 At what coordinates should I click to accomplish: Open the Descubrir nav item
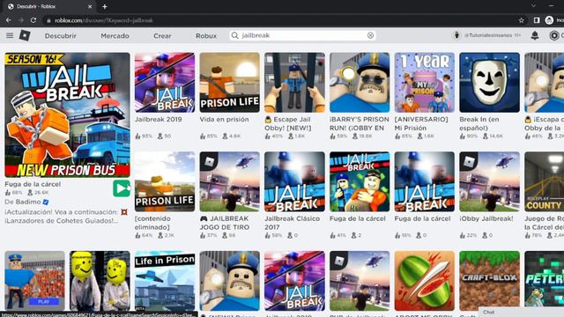coord(61,35)
